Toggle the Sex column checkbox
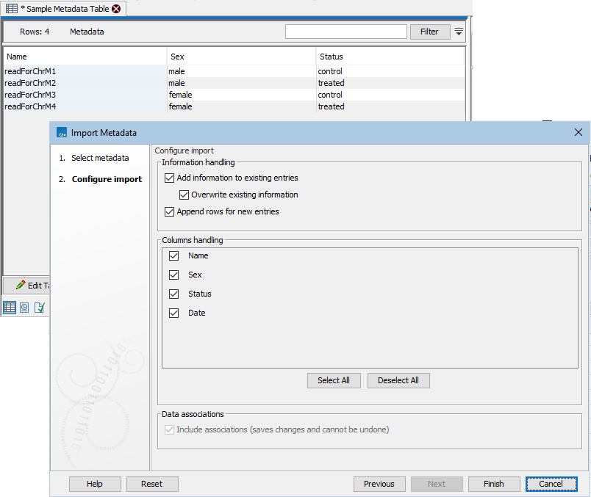591x497 pixels. click(173, 275)
